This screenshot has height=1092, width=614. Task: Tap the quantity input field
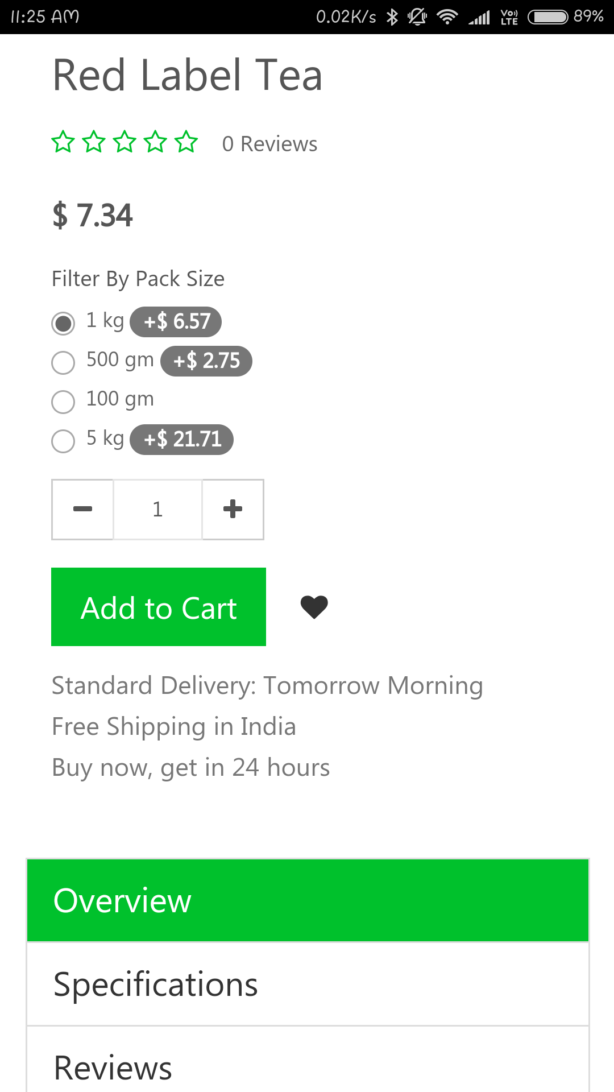pyautogui.click(x=157, y=509)
